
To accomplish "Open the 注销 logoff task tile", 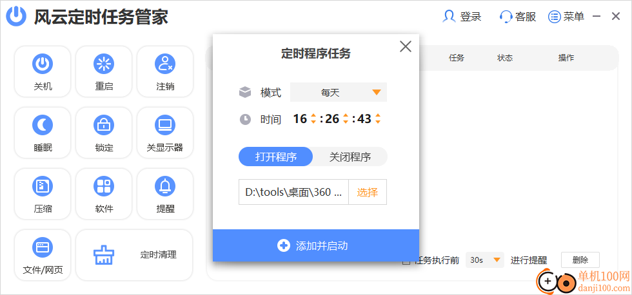I will 165,71.
